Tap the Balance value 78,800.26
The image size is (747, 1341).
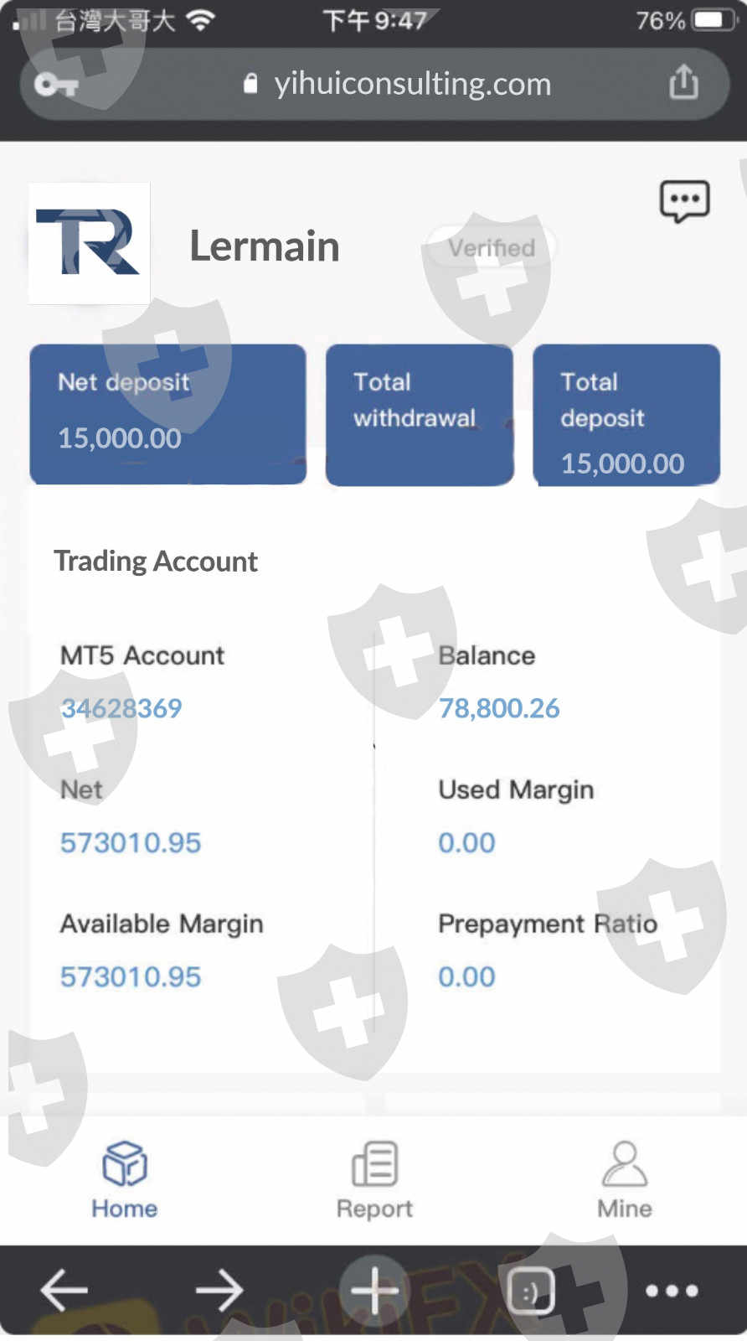click(499, 708)
